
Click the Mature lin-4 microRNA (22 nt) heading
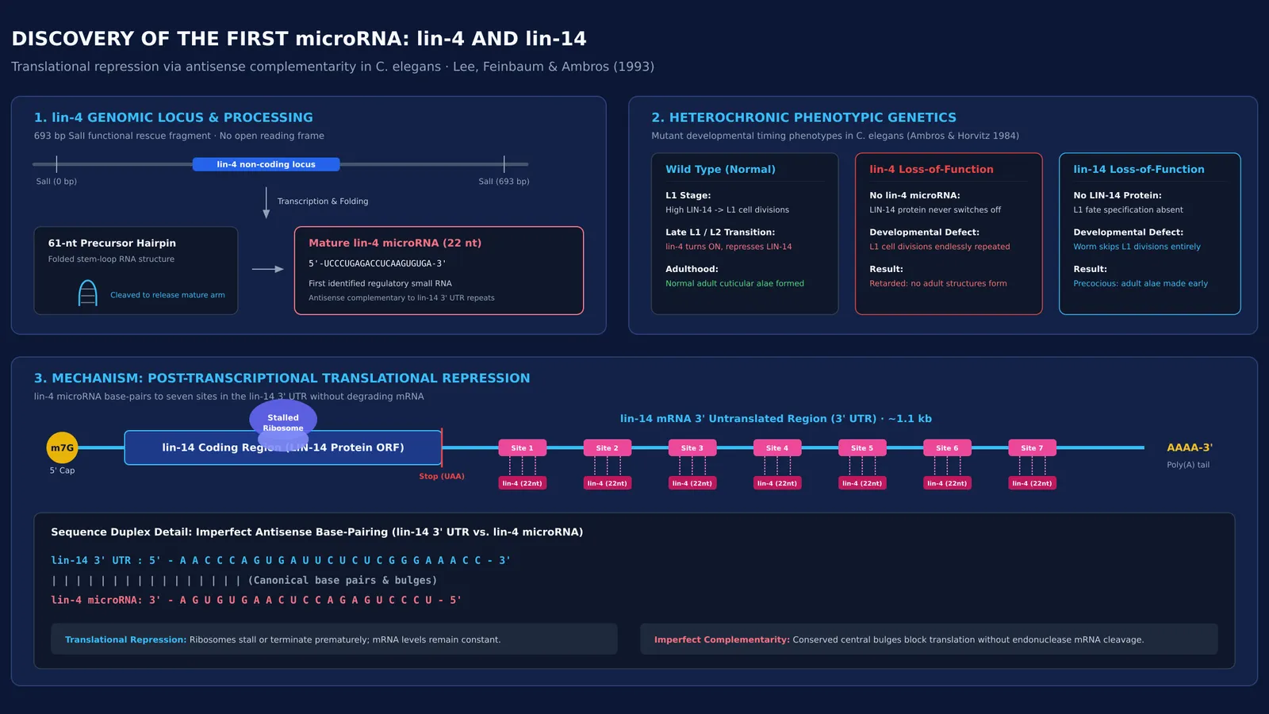pyautogui.click(x=395, y=243)
